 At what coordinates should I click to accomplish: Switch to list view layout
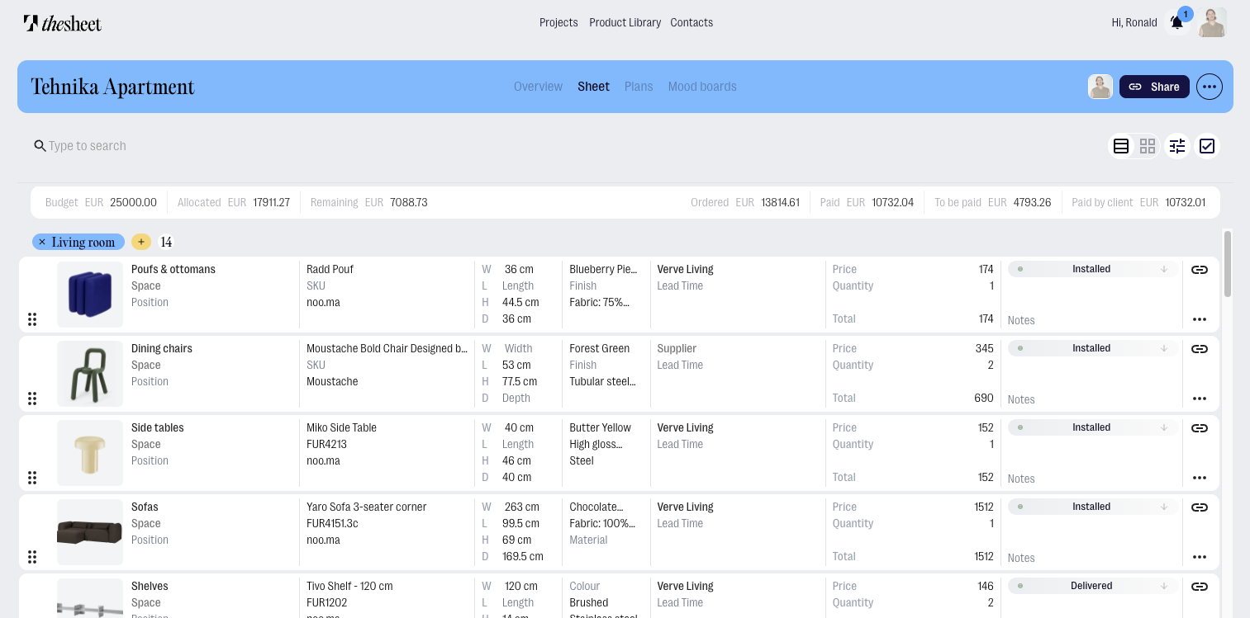[1121, 146]
